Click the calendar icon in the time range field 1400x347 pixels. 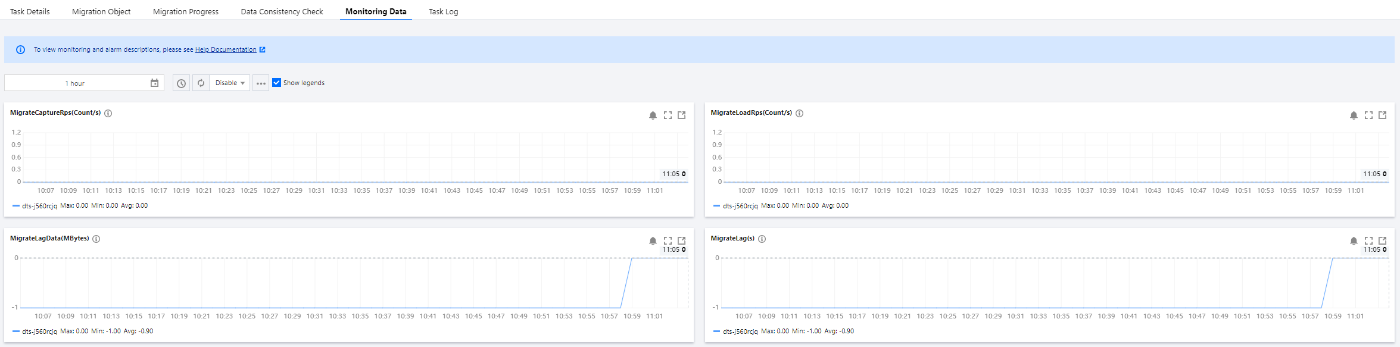coord(154,83)
